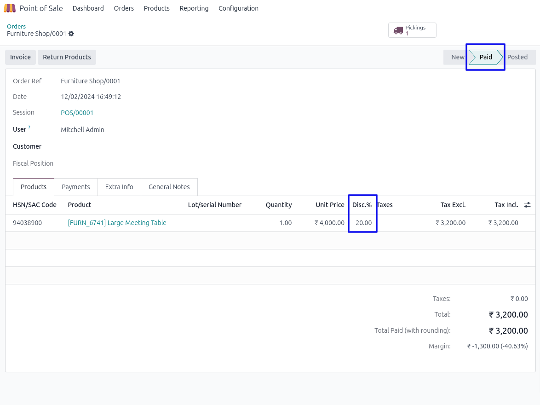
Task: Click the Invoice button
Action: pyautogui.click(x=20, y=57)
